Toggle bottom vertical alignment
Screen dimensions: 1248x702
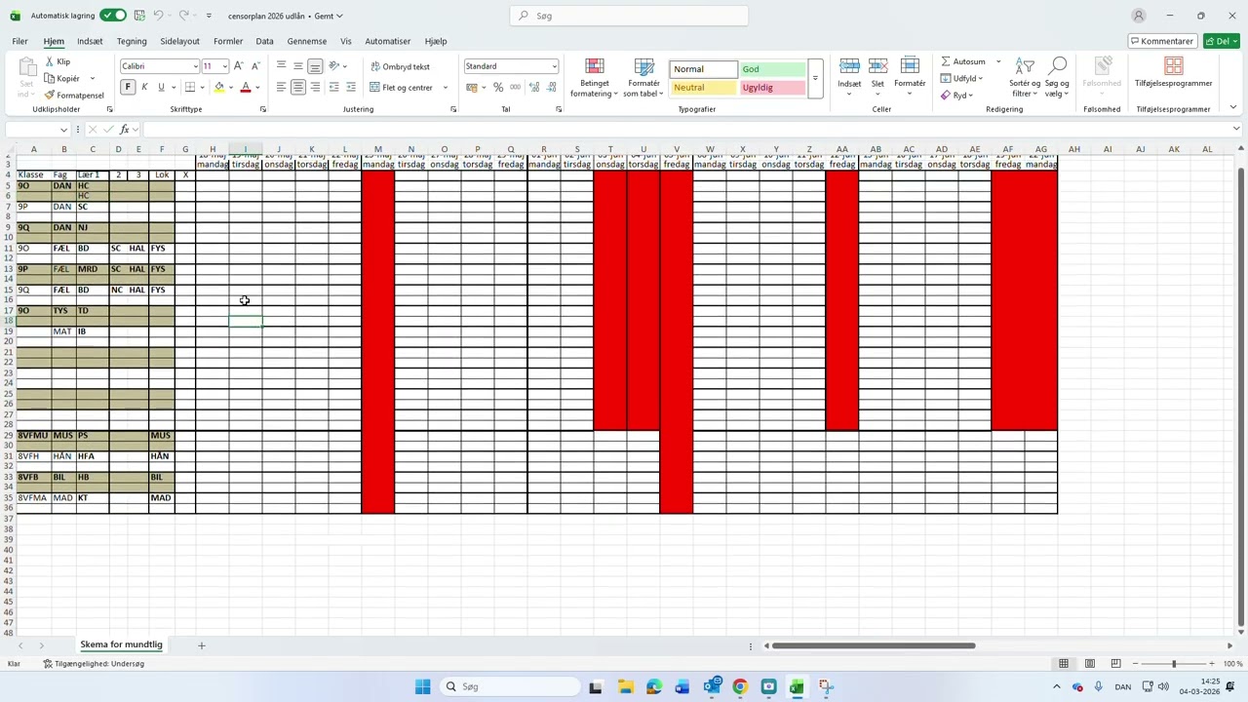click(x=315, y=66)
